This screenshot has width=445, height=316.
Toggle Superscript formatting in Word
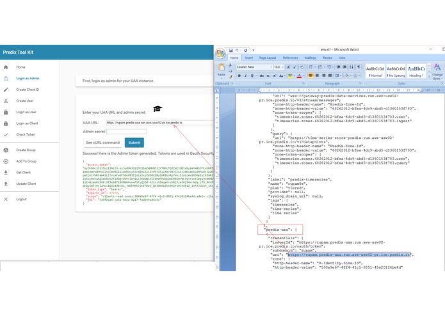(275, 75)
